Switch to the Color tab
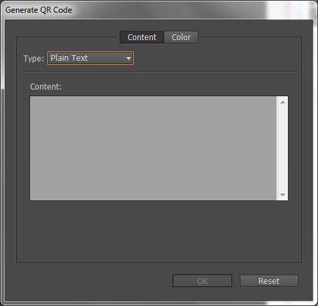The width and height of the screenshot is (318, 306). point(181,37)
